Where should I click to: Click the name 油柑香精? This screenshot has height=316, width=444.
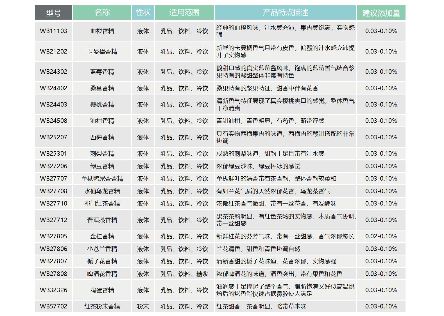click(x=102, y=121)
